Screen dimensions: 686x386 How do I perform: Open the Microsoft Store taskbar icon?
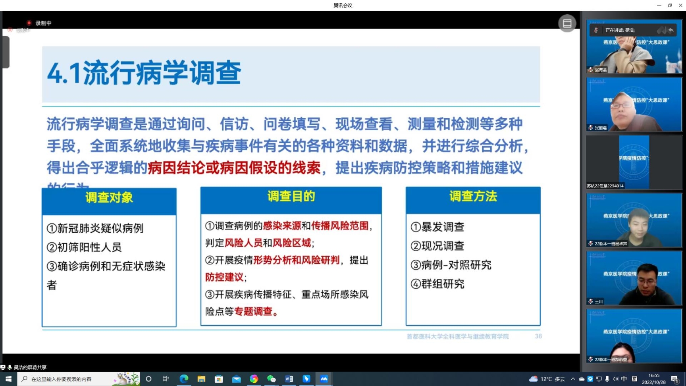[219, 379]
